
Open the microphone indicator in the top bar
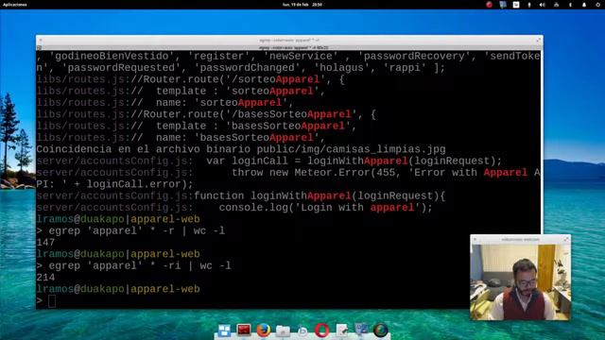pos(529,5)
